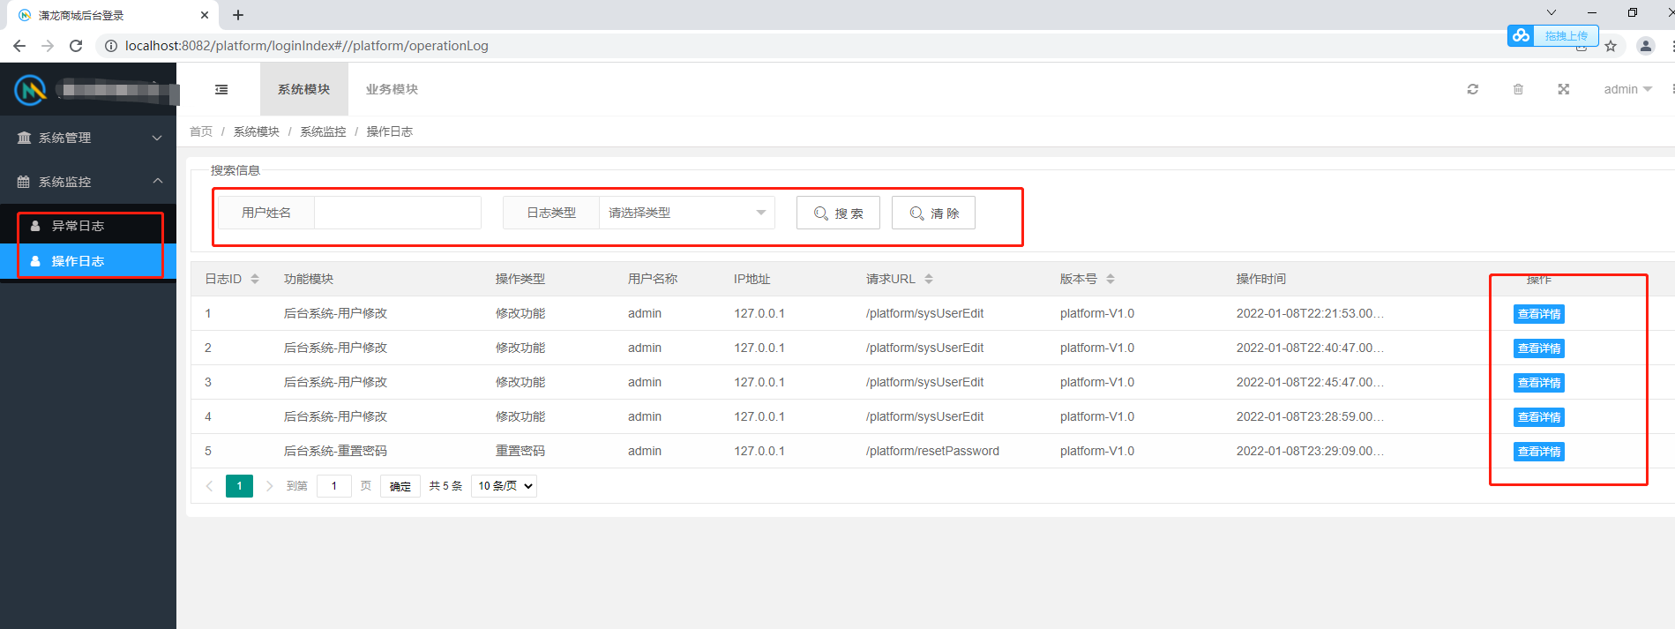This screenshot has height=629, width=1675.
Task: Click 共 5 条 total count text
Action: pos(445,486)
